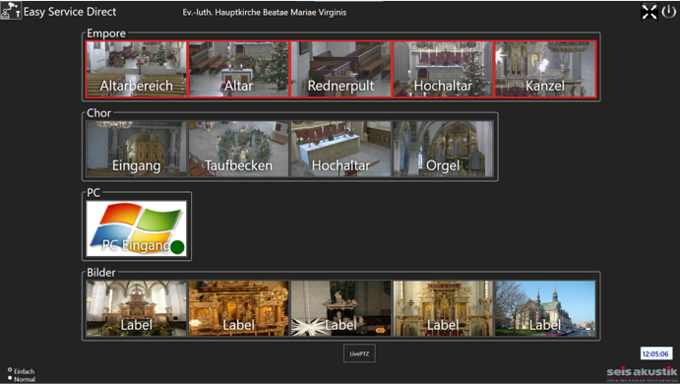The height and width of the screenshot is (384, 680).
Task: Select the Empore Hochaltar camera preset
Action: (443, 69)
